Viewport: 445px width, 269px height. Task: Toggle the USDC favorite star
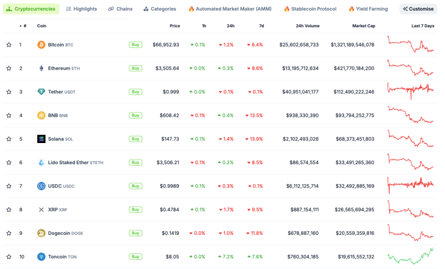pos(9,186)
